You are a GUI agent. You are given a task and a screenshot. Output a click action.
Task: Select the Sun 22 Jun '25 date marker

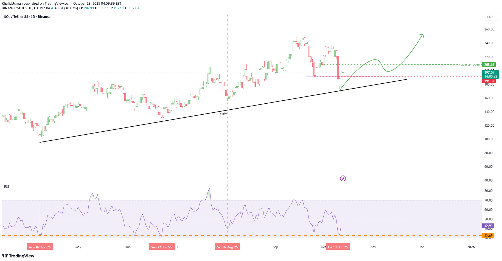(162, 247)
